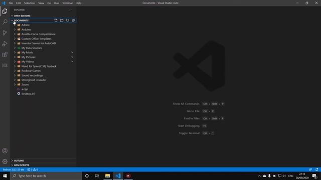
Task: Collapse the Open Editors section
Action: (12, 15)
